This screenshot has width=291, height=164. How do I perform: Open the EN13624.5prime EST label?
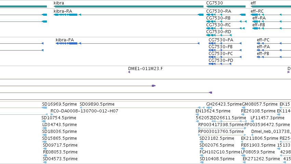(x=213, y=111)
